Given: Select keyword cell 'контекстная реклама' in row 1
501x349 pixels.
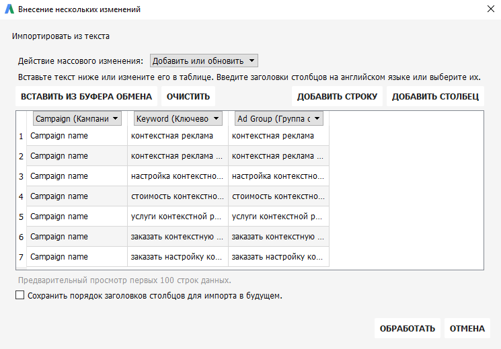Looking at the screenshot, I should point(178,136).
